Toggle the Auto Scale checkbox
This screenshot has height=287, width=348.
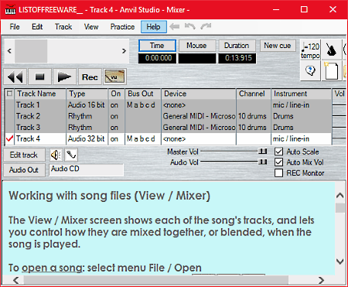[x=278, y=152]
